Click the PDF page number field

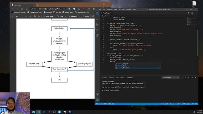coord(13,16)
